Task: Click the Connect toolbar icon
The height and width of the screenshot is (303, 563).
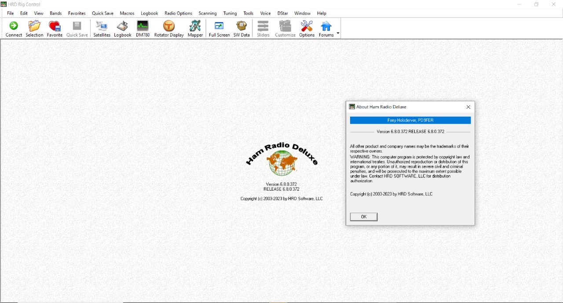Action: tap(14, 29)
